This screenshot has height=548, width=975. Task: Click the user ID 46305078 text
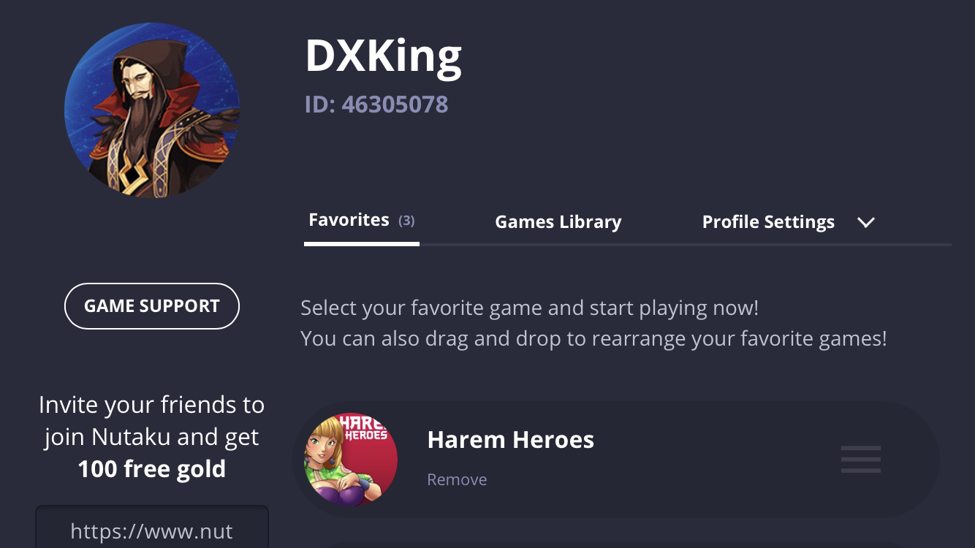(376, 104)
